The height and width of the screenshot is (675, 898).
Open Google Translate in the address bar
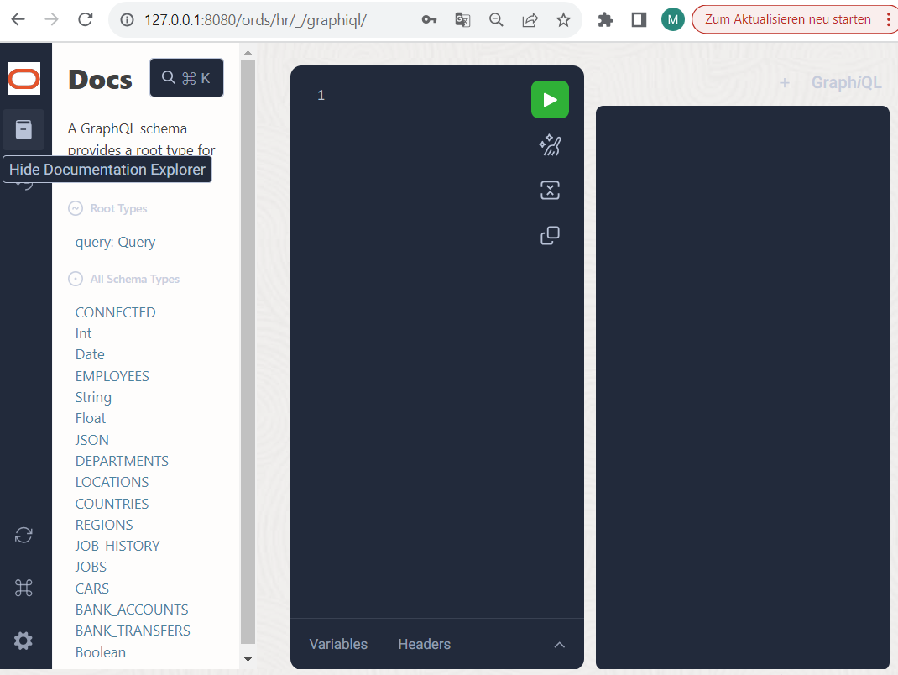(462, 19)
